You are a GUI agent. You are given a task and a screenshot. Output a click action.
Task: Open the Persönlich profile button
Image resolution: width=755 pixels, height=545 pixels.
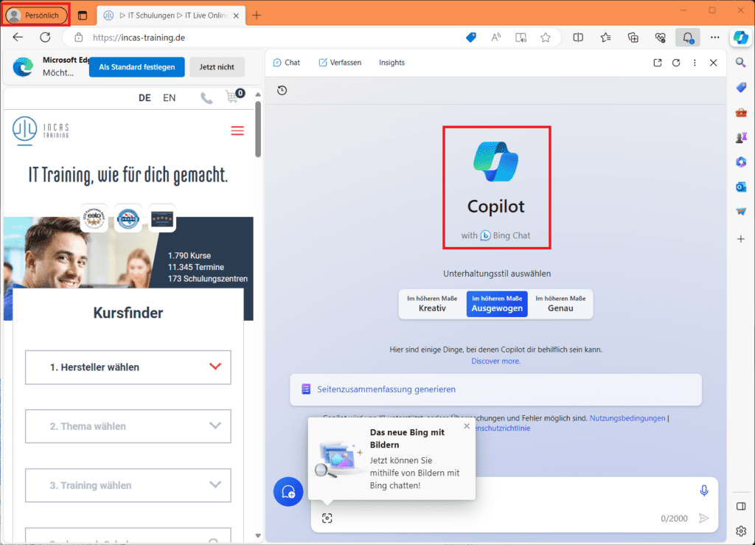(35, 15)
